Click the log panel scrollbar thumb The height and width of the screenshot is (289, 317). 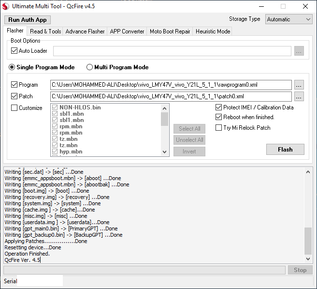click(308, 241)
